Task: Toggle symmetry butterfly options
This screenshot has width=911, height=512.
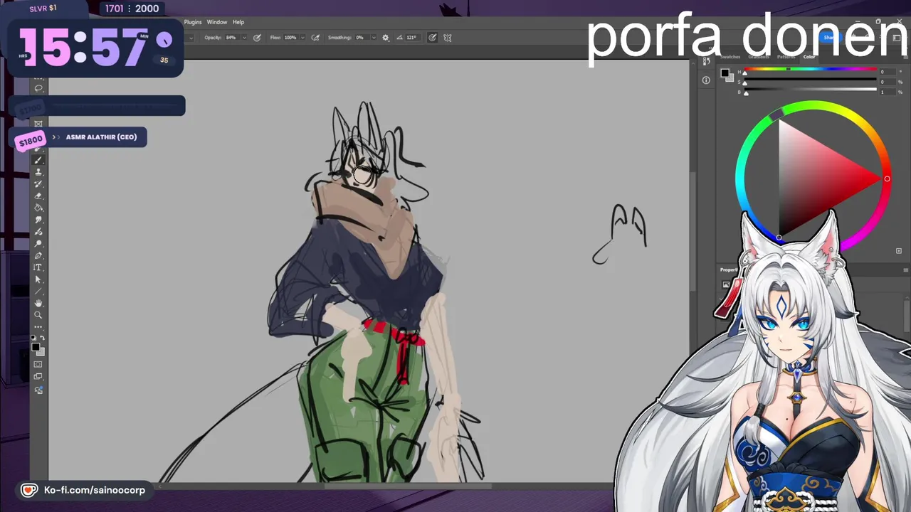Action: tap(448, 38)
